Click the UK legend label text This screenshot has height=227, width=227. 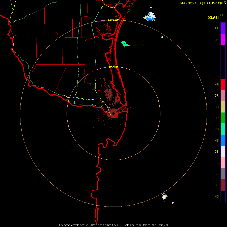coord(216,40)
